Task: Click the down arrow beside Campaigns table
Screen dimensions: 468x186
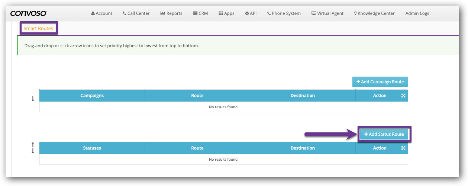Action: pos(33,99)
